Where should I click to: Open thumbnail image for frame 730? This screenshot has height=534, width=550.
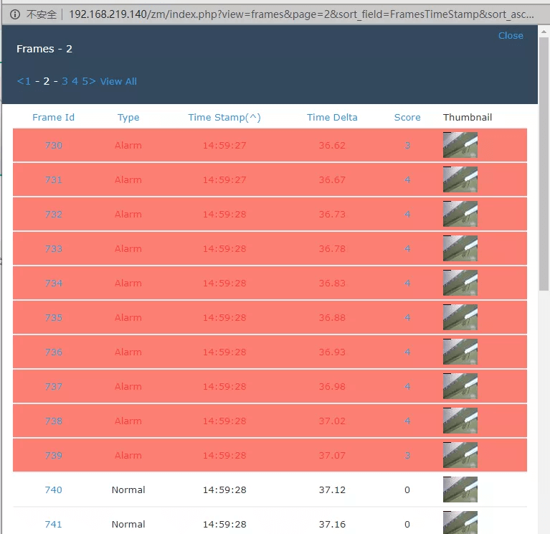point(460,145)
